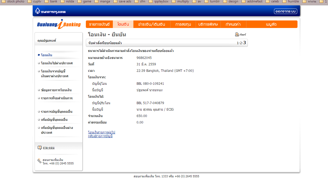
Task: Click the printer icon labeled พิมพ์
Action: point(237,34)
